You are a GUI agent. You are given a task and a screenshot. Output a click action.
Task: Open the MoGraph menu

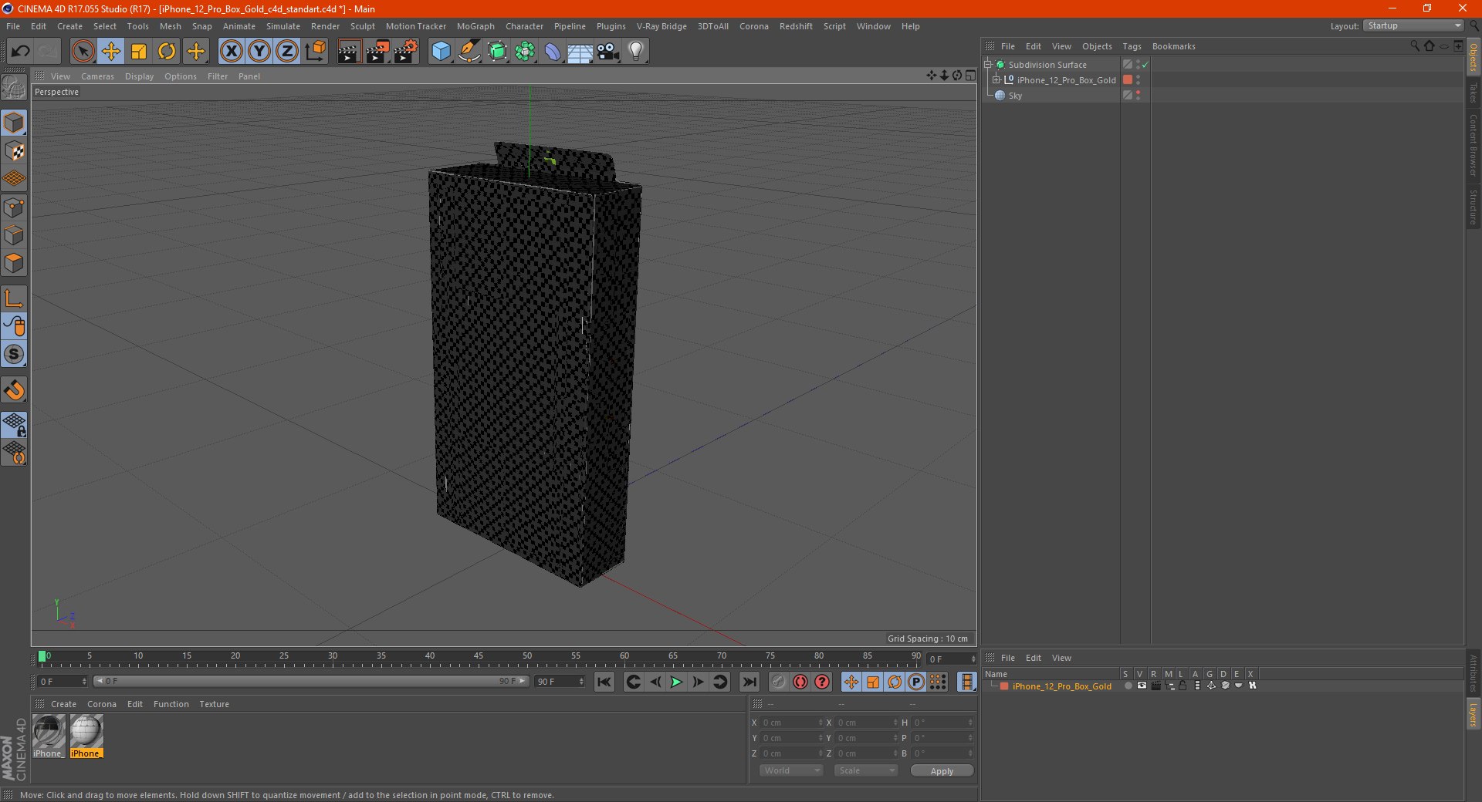click(475, 26)
